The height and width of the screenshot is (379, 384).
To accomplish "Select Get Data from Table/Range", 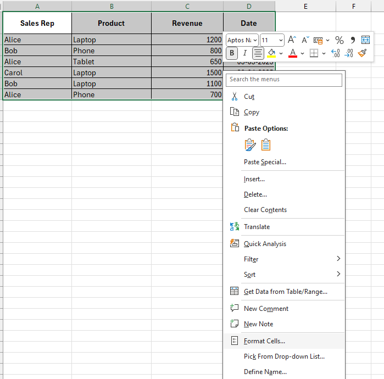I will pyautogui.click(x=284, y=291).
